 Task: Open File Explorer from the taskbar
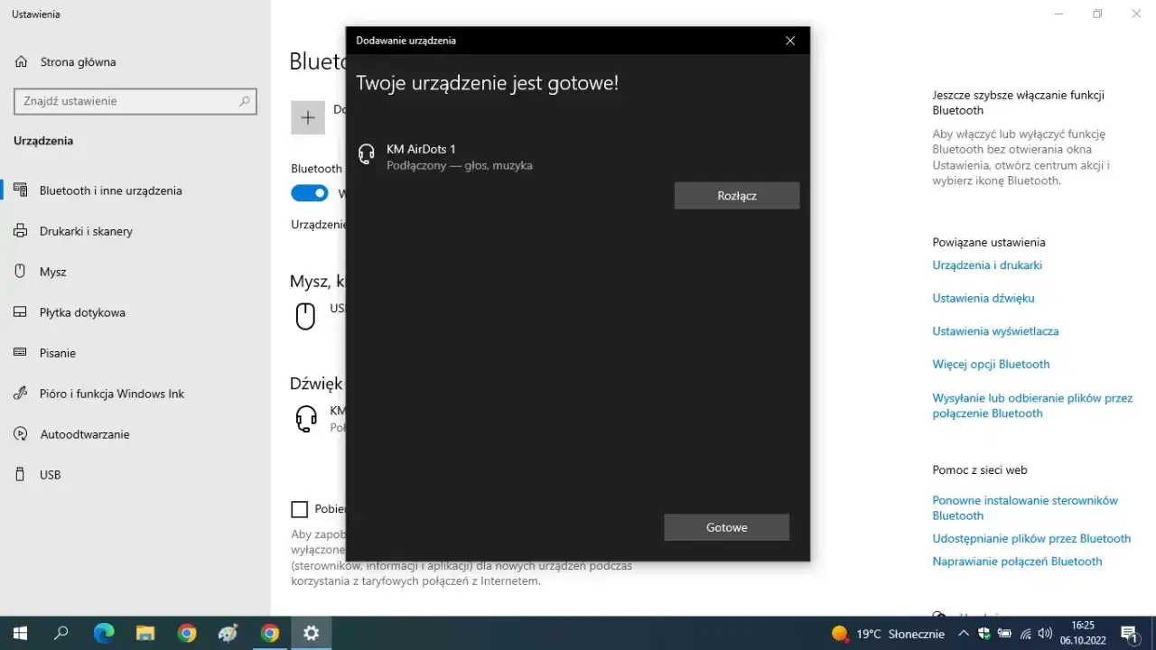pyautogui.click(x=145, y=633)
